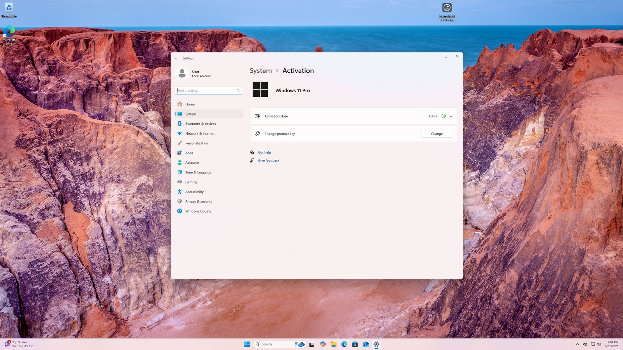Navigate to System breadcrumb link
Viewport: 623px width, 350px height.
pos(261,70)
